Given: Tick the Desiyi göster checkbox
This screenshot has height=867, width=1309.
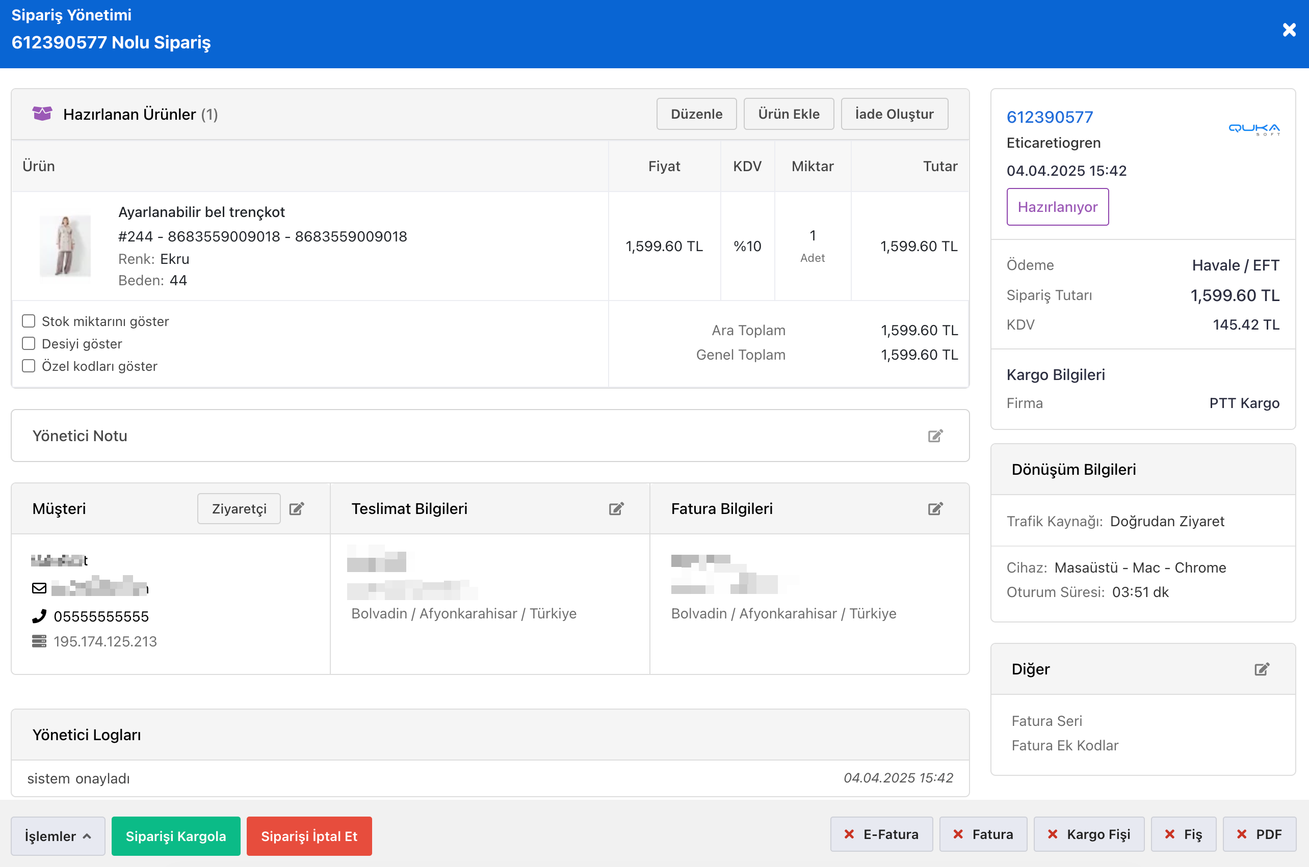Looking at the screenshot, I should 29,343.
